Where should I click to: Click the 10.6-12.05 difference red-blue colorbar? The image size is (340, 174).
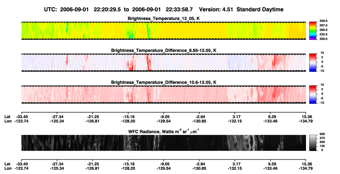(313, 94)
